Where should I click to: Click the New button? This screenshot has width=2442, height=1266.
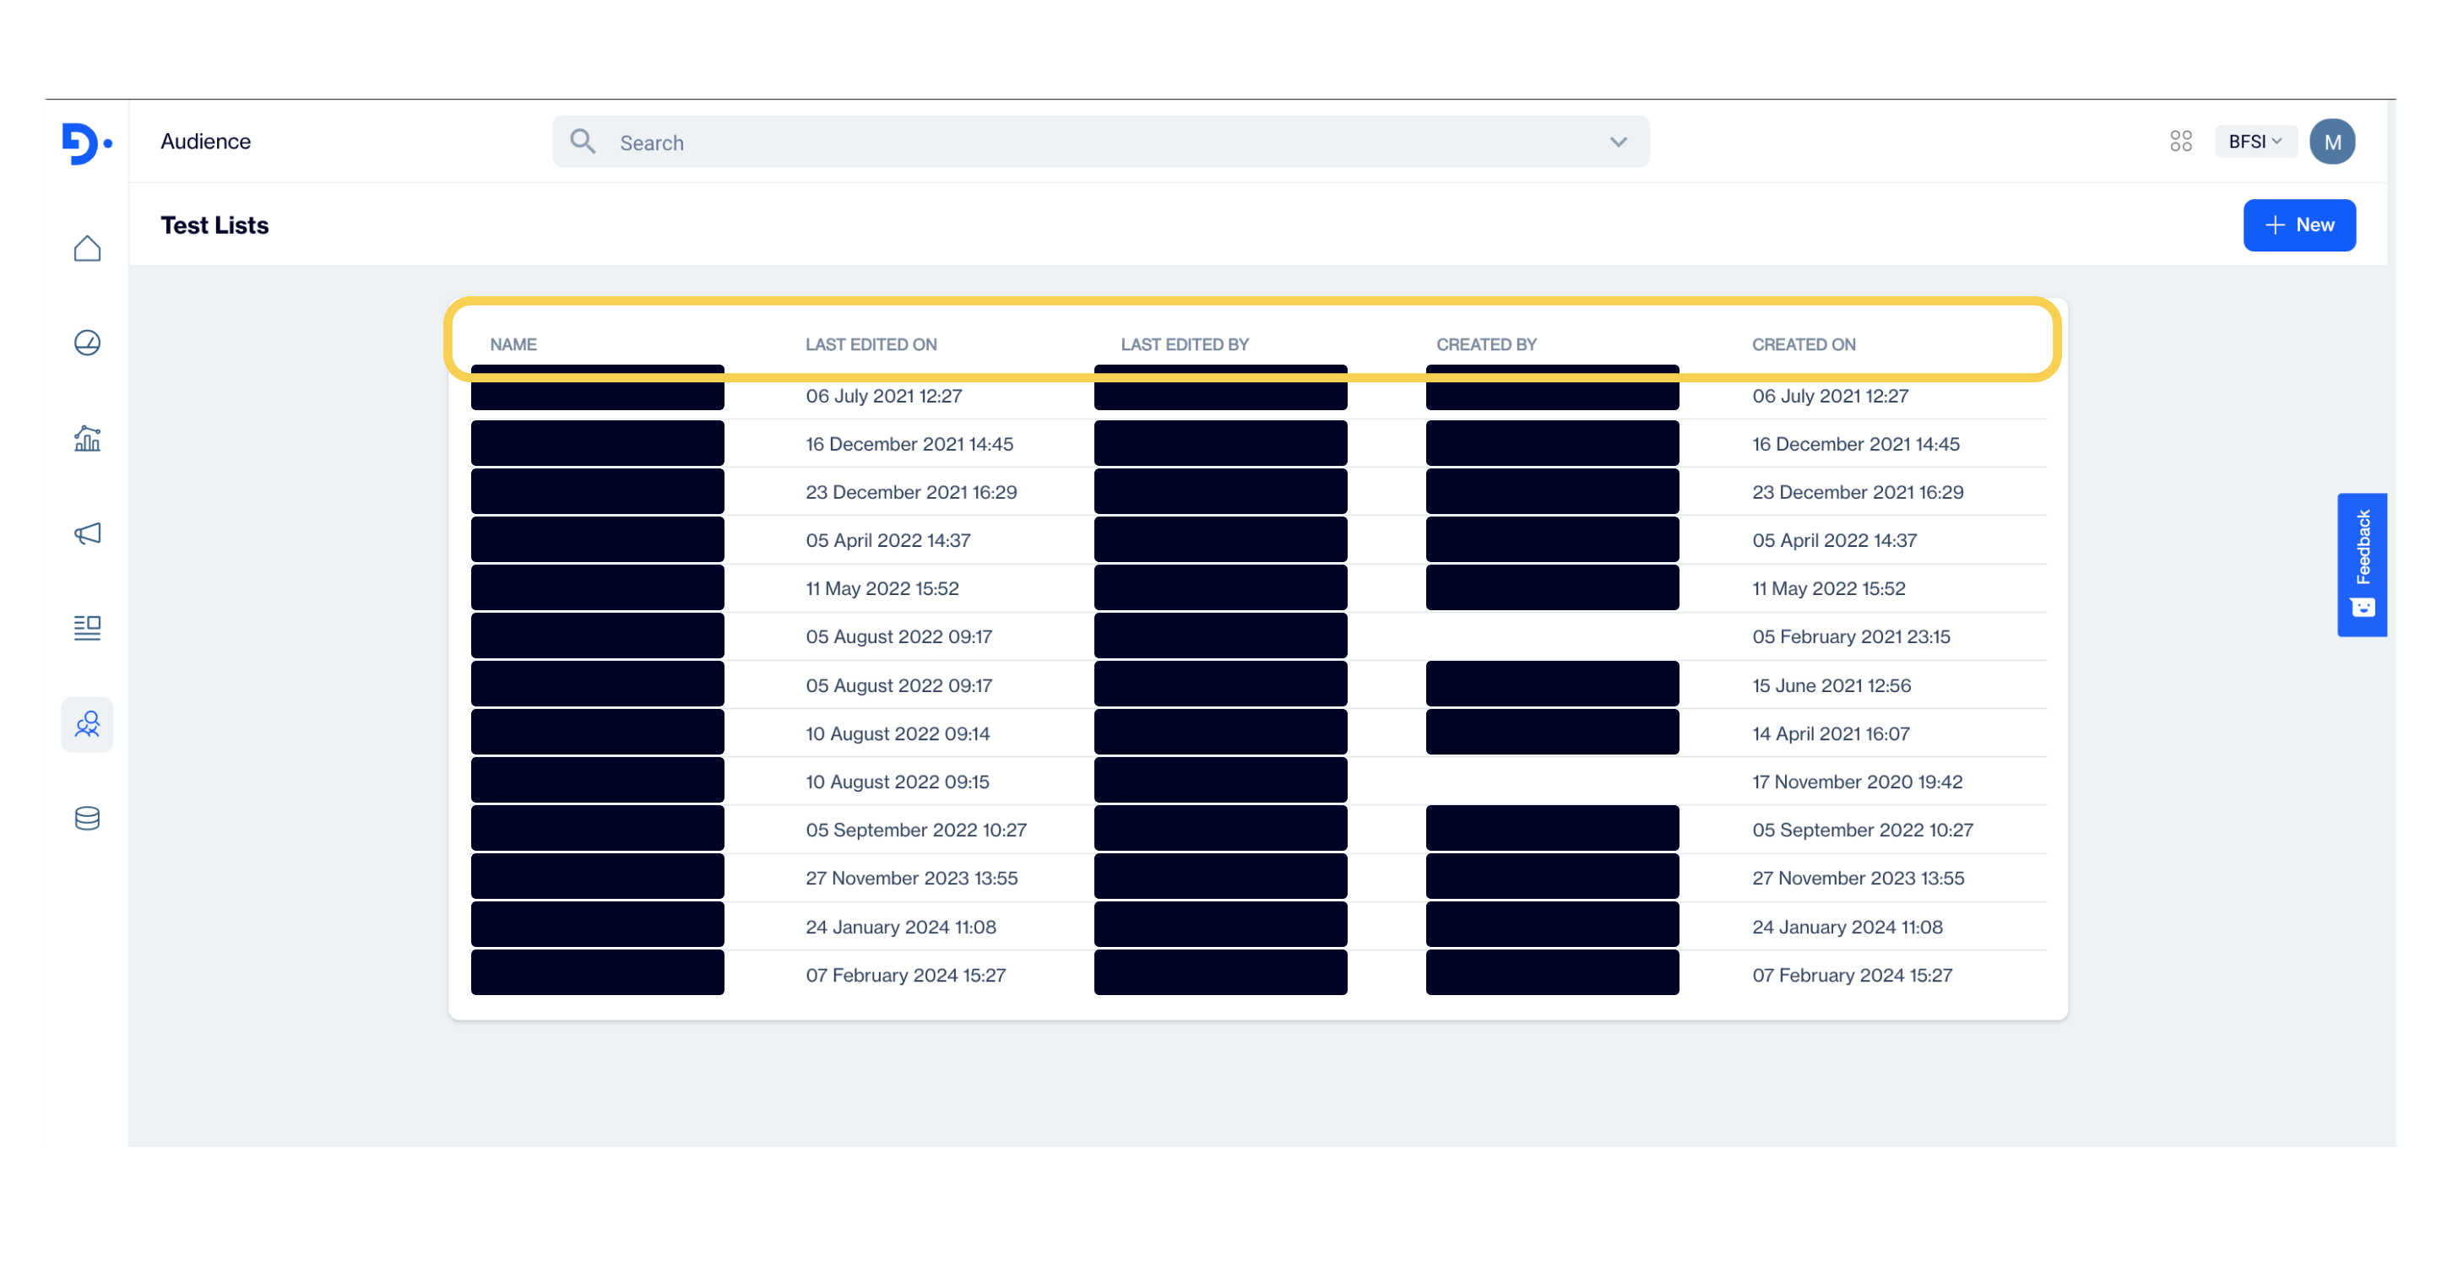click(2298, 225)
